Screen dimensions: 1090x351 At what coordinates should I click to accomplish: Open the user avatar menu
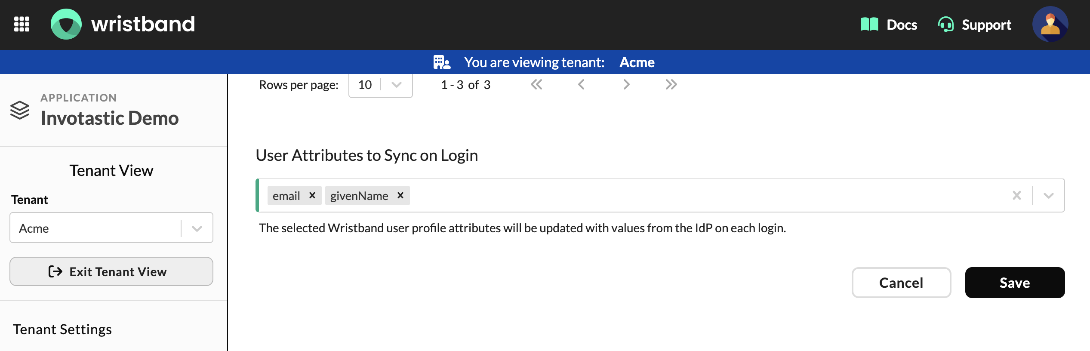1050,24
